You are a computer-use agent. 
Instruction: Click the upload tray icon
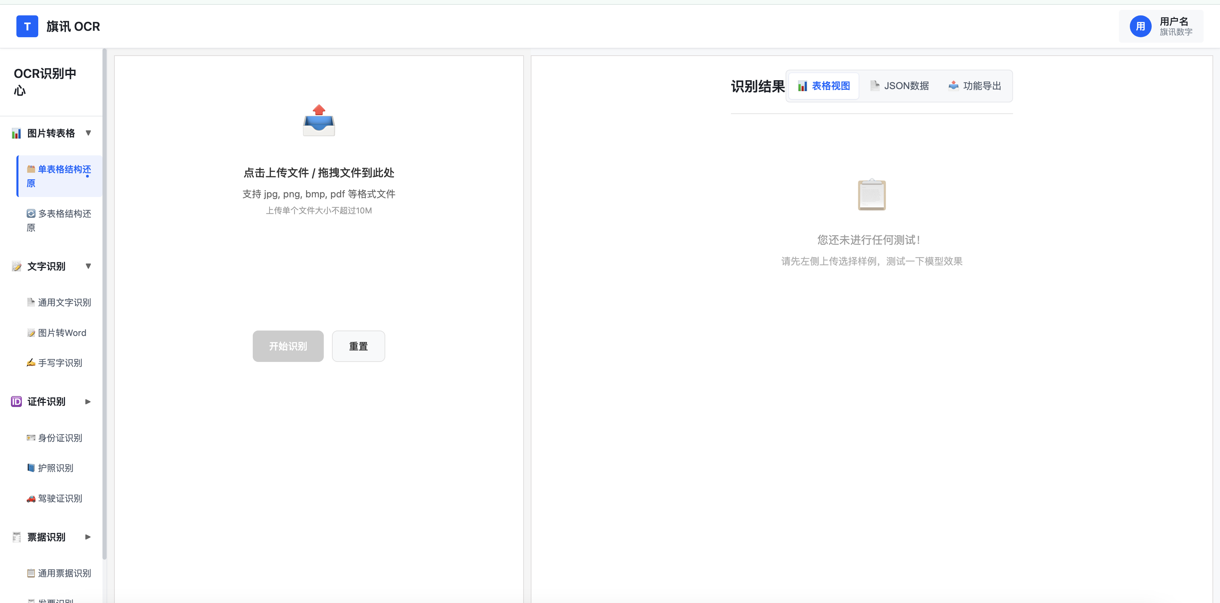coord(319,121)
